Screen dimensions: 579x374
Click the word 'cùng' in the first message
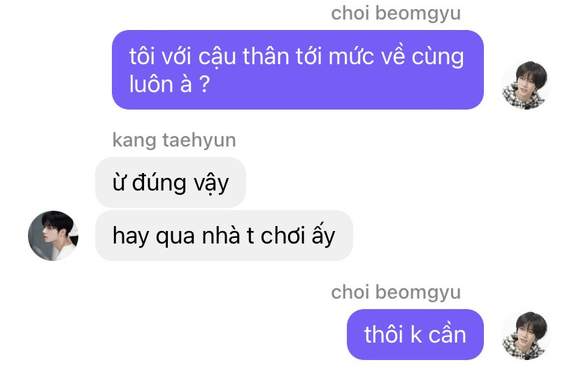click(x=438, y=58)
